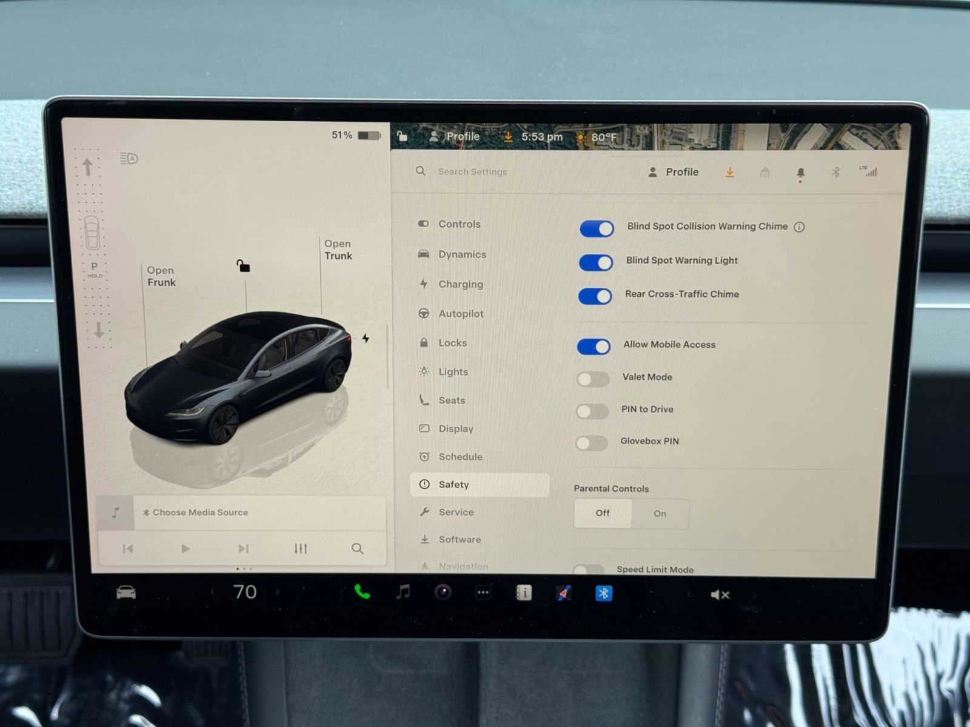Tap the Search Settings field
The width and height of the screenshot is (970, 727).
coord(473,172)
